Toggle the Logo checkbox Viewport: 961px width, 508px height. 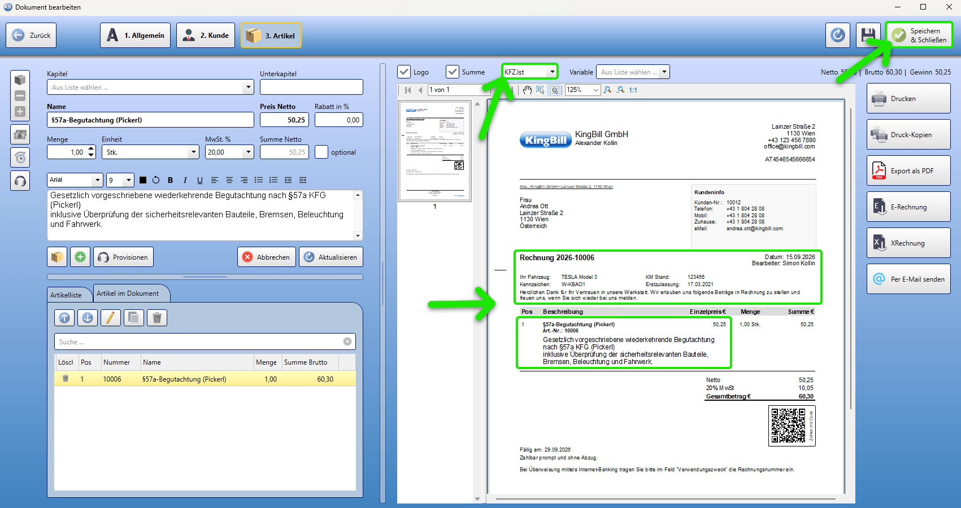(404, 72)
